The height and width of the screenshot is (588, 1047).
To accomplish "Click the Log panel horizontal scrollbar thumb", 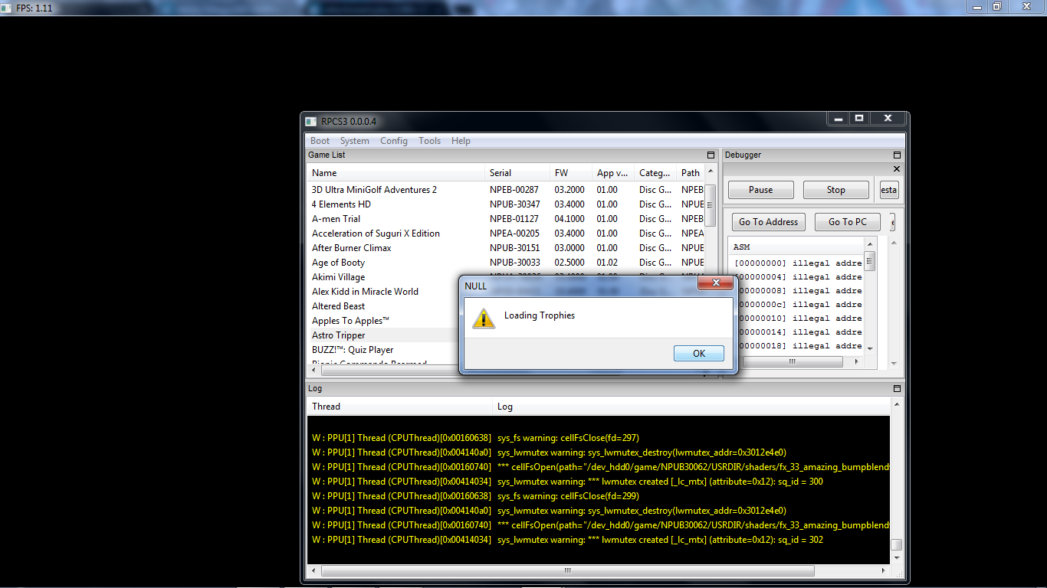I will (x=568, y=571).
